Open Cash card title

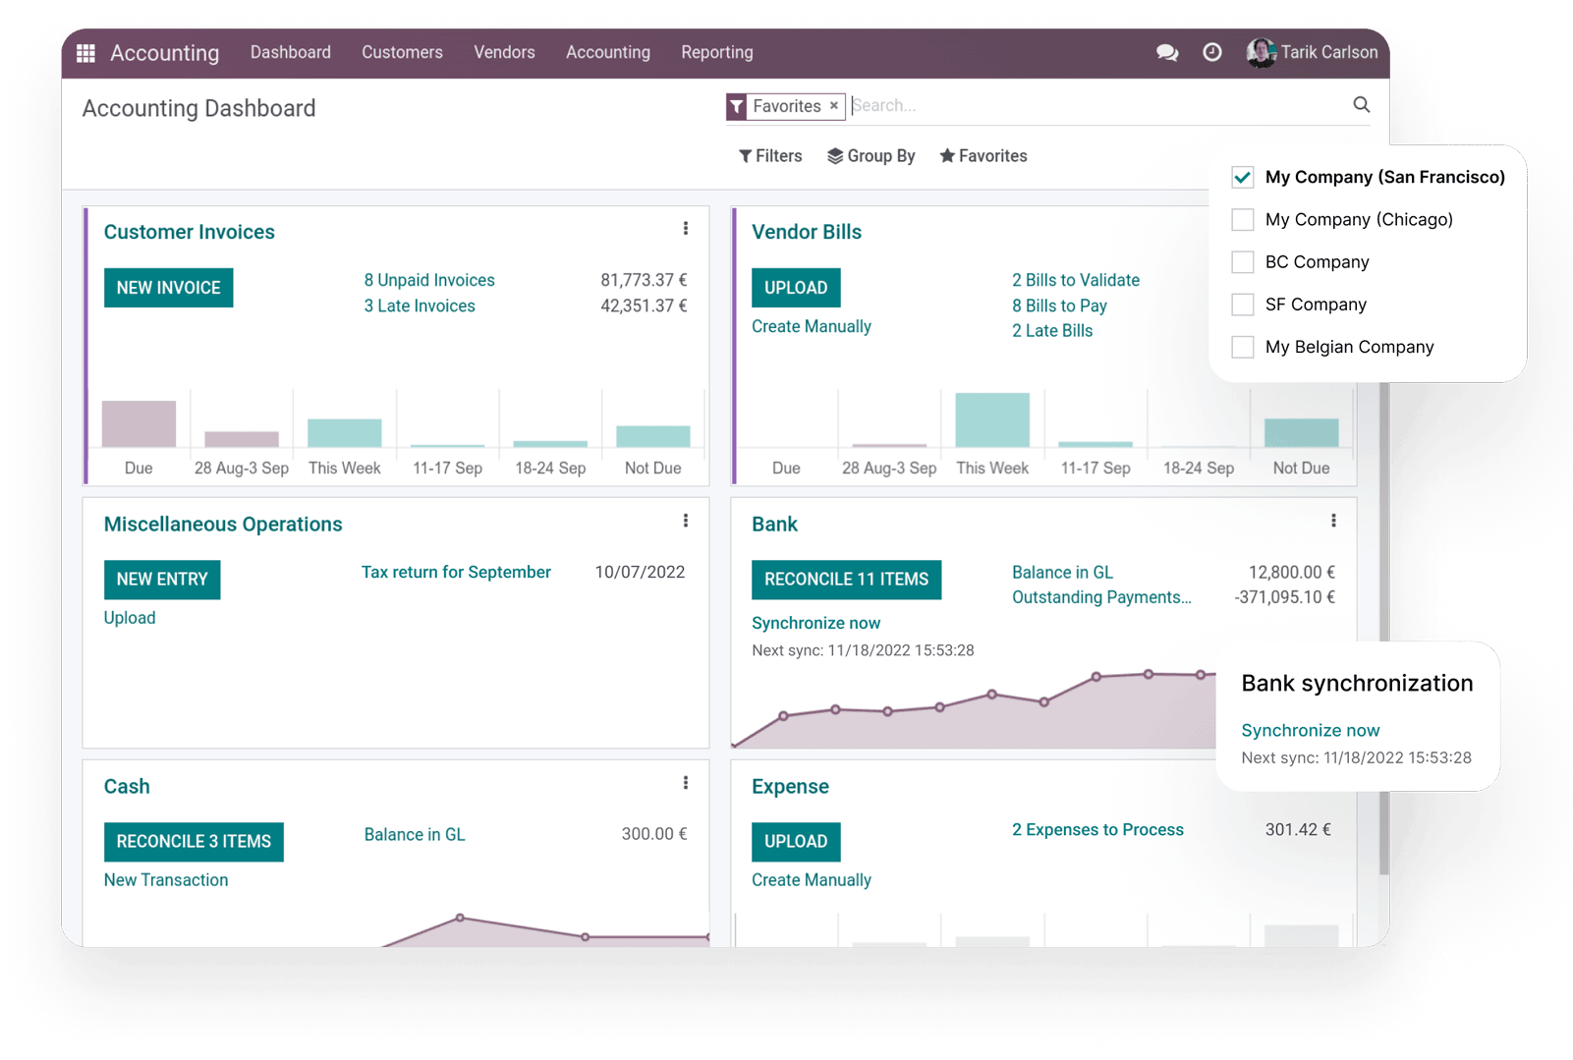[x=127, y=787]
